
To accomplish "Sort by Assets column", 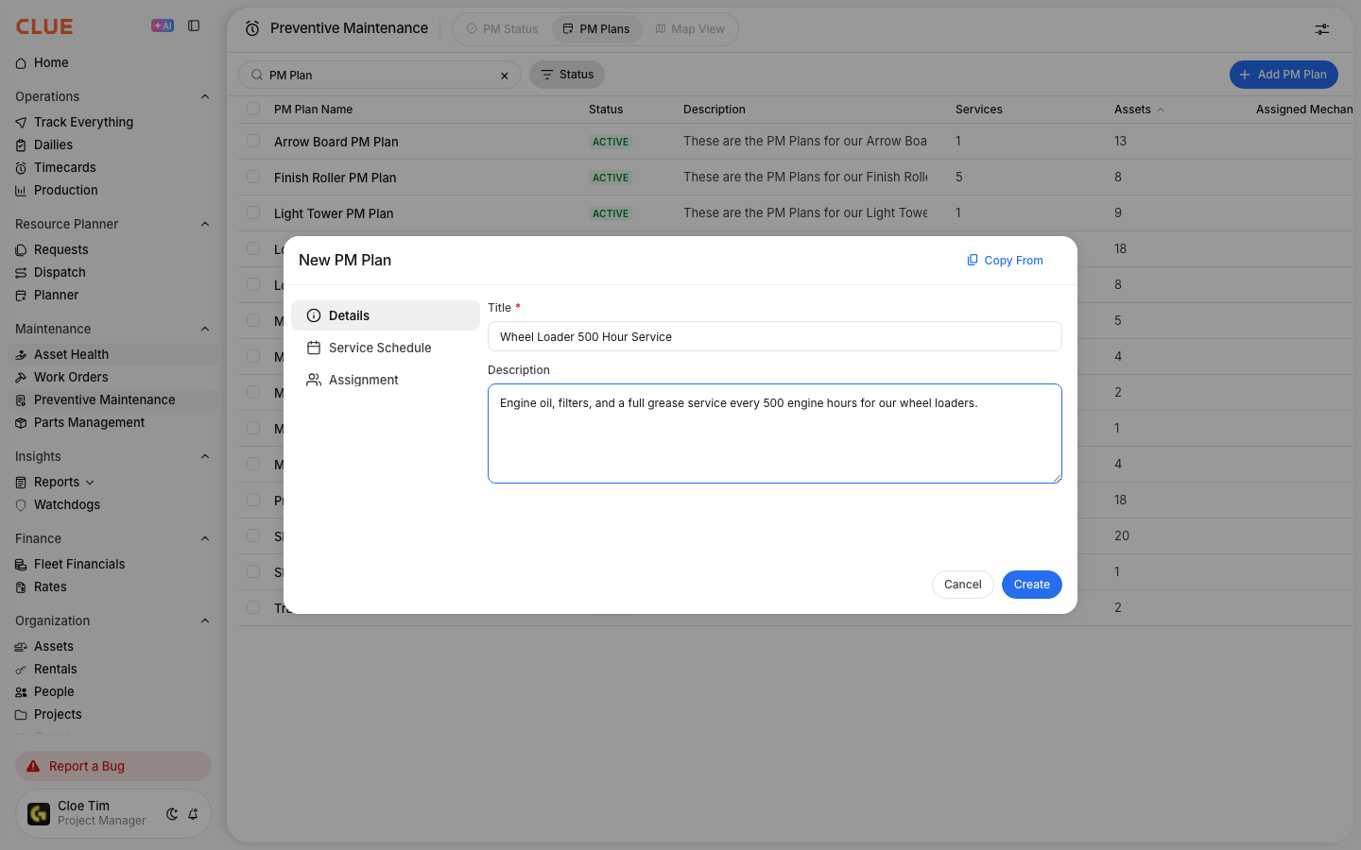I will pyautogui.click(x=1139, y=110).
